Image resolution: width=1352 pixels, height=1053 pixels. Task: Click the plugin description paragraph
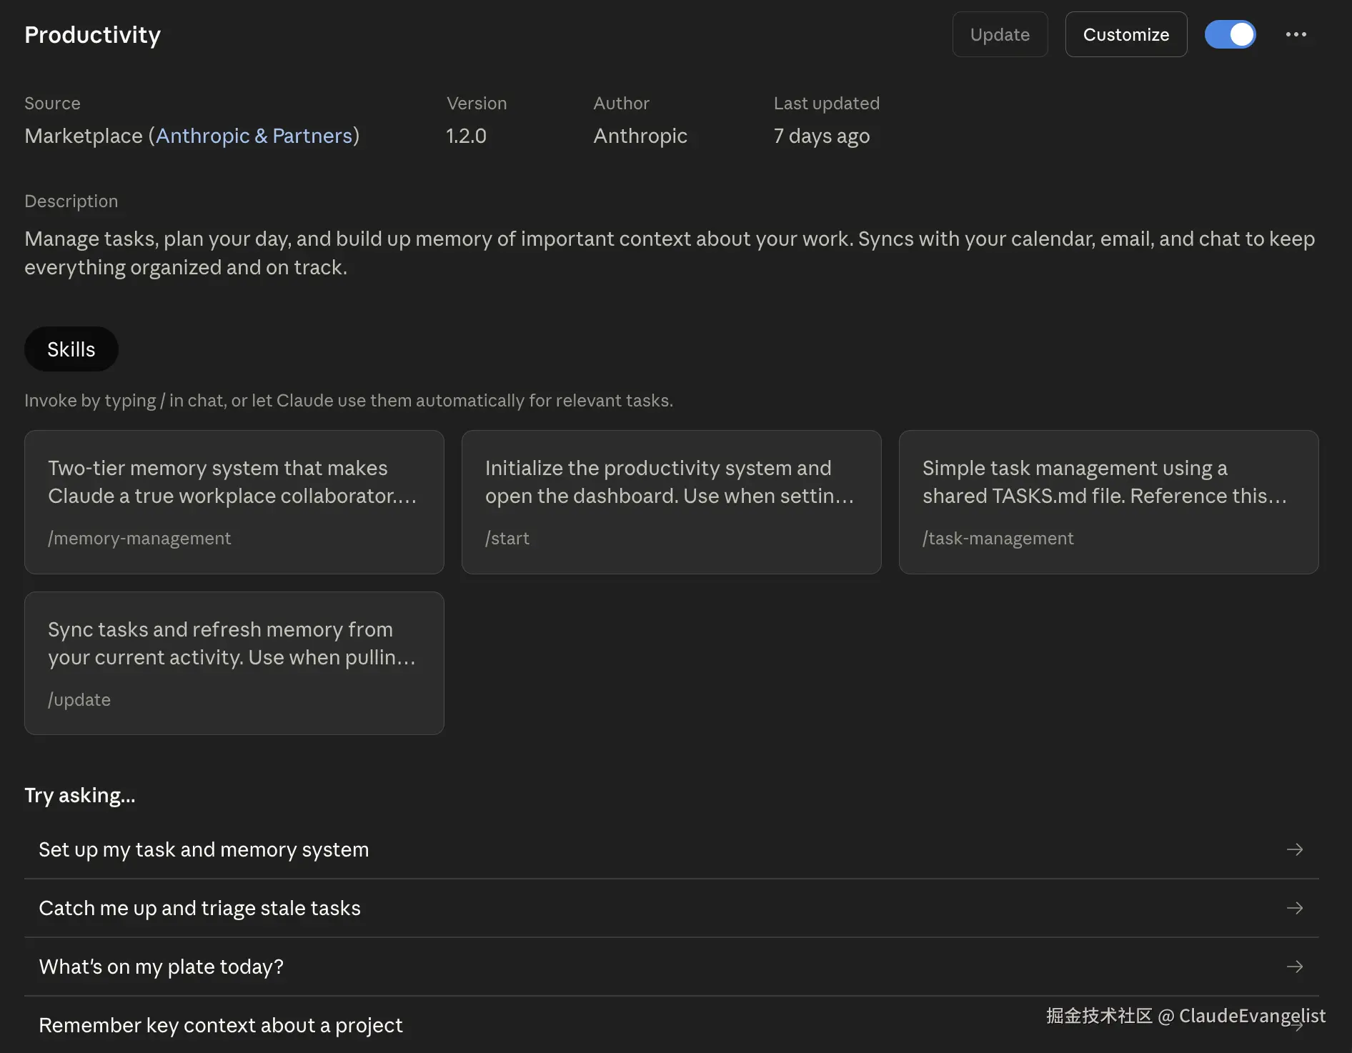coord(670,253)
